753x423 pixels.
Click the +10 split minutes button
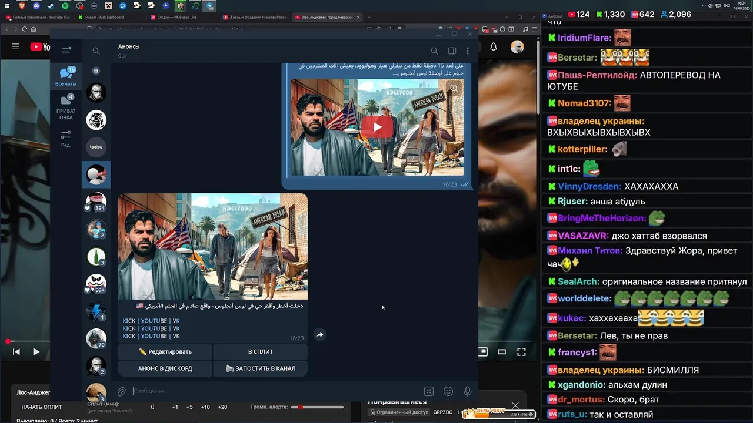tap(205, 407)
